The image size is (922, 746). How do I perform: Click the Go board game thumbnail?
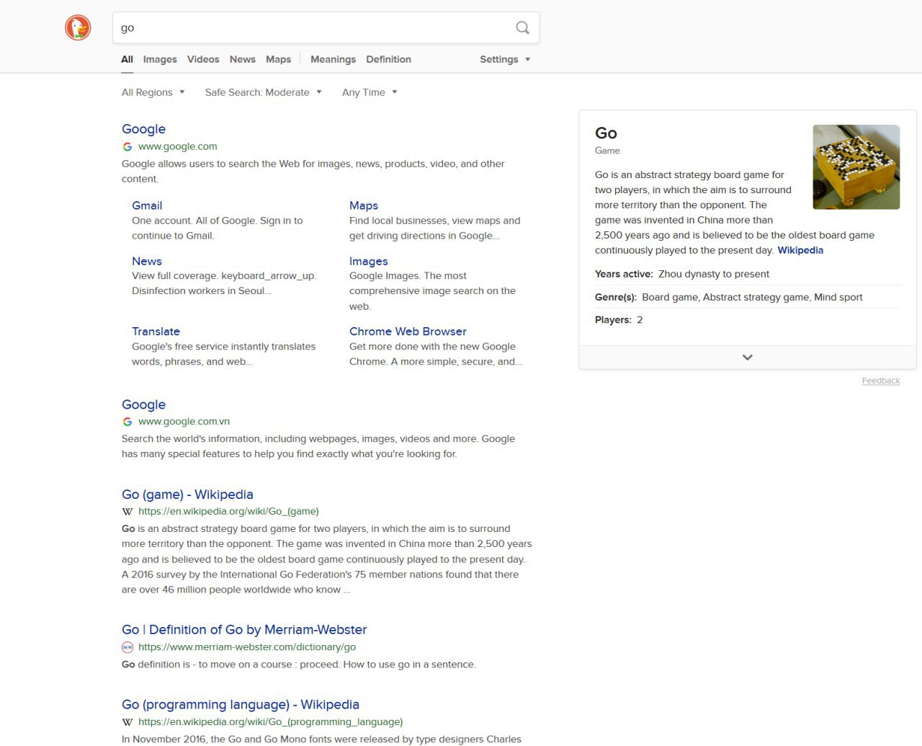click(x=856, y=167)
